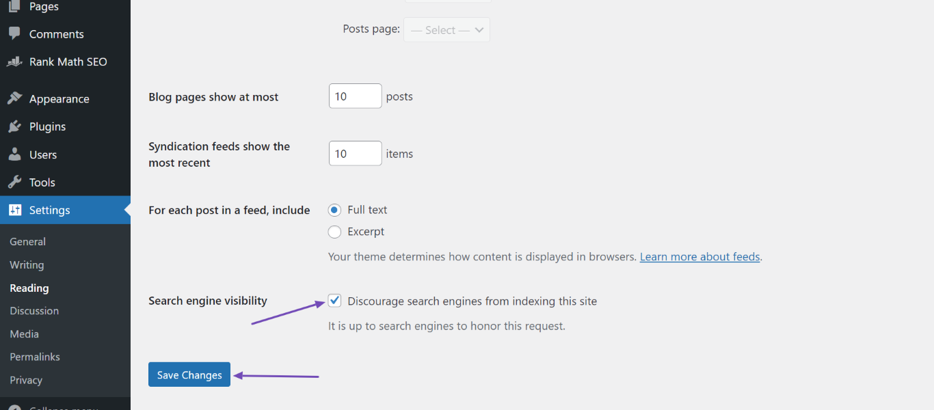Select the Excerpt radio button
934x410 pixels.
pyautogui.click(x=334, y=232)
